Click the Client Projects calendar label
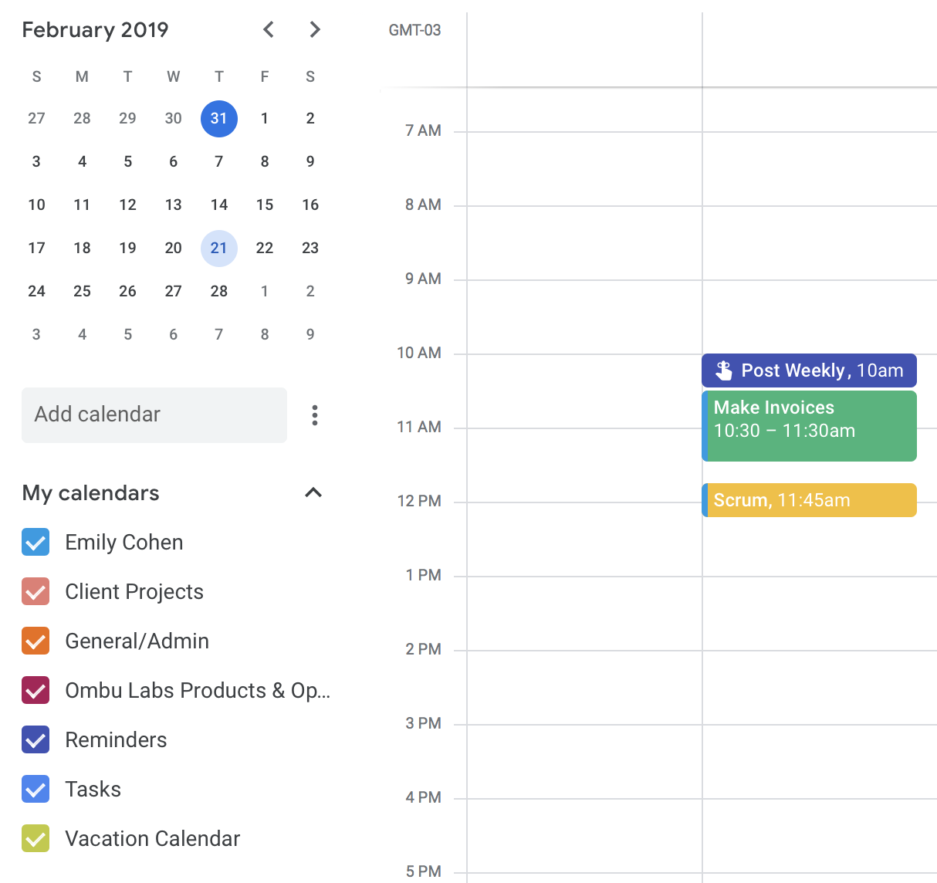 134,592
